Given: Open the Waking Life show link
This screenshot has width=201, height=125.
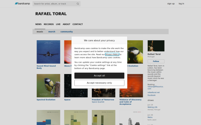Looking at the screenshot, I should point(152,107).
